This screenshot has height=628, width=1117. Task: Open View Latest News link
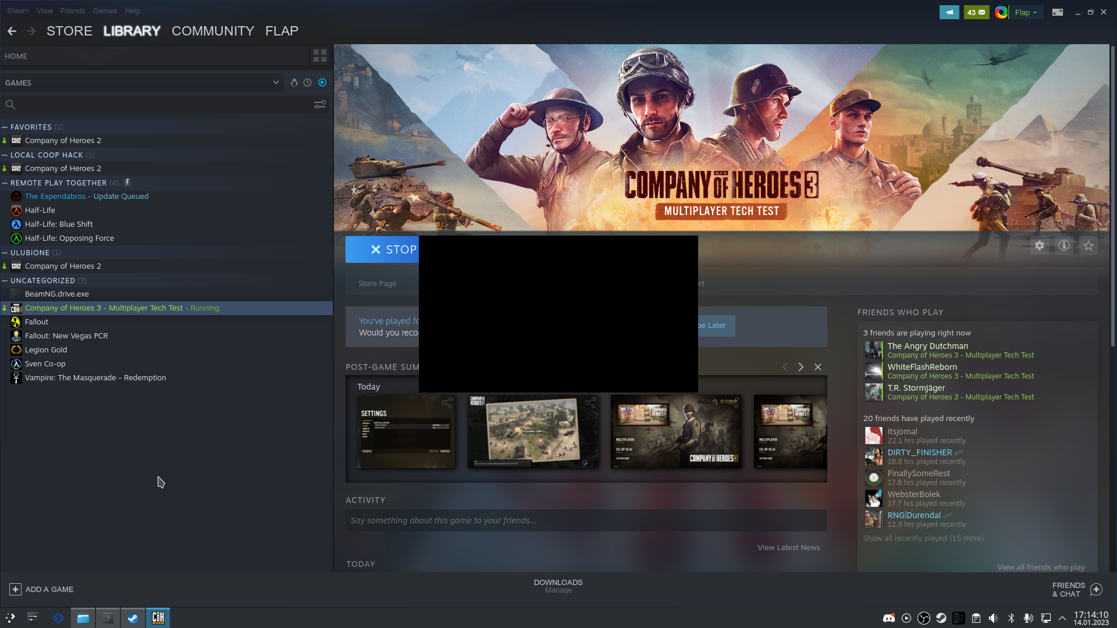pos(788,547)
